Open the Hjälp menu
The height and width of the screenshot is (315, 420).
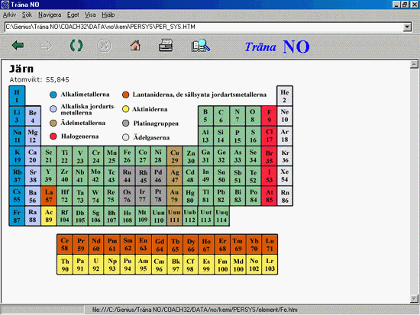click(x=108, y=15)
